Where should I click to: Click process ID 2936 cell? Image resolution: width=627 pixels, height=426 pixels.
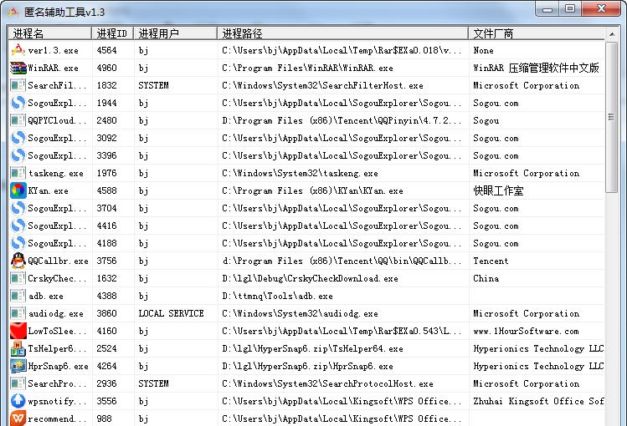pos(106,383)
